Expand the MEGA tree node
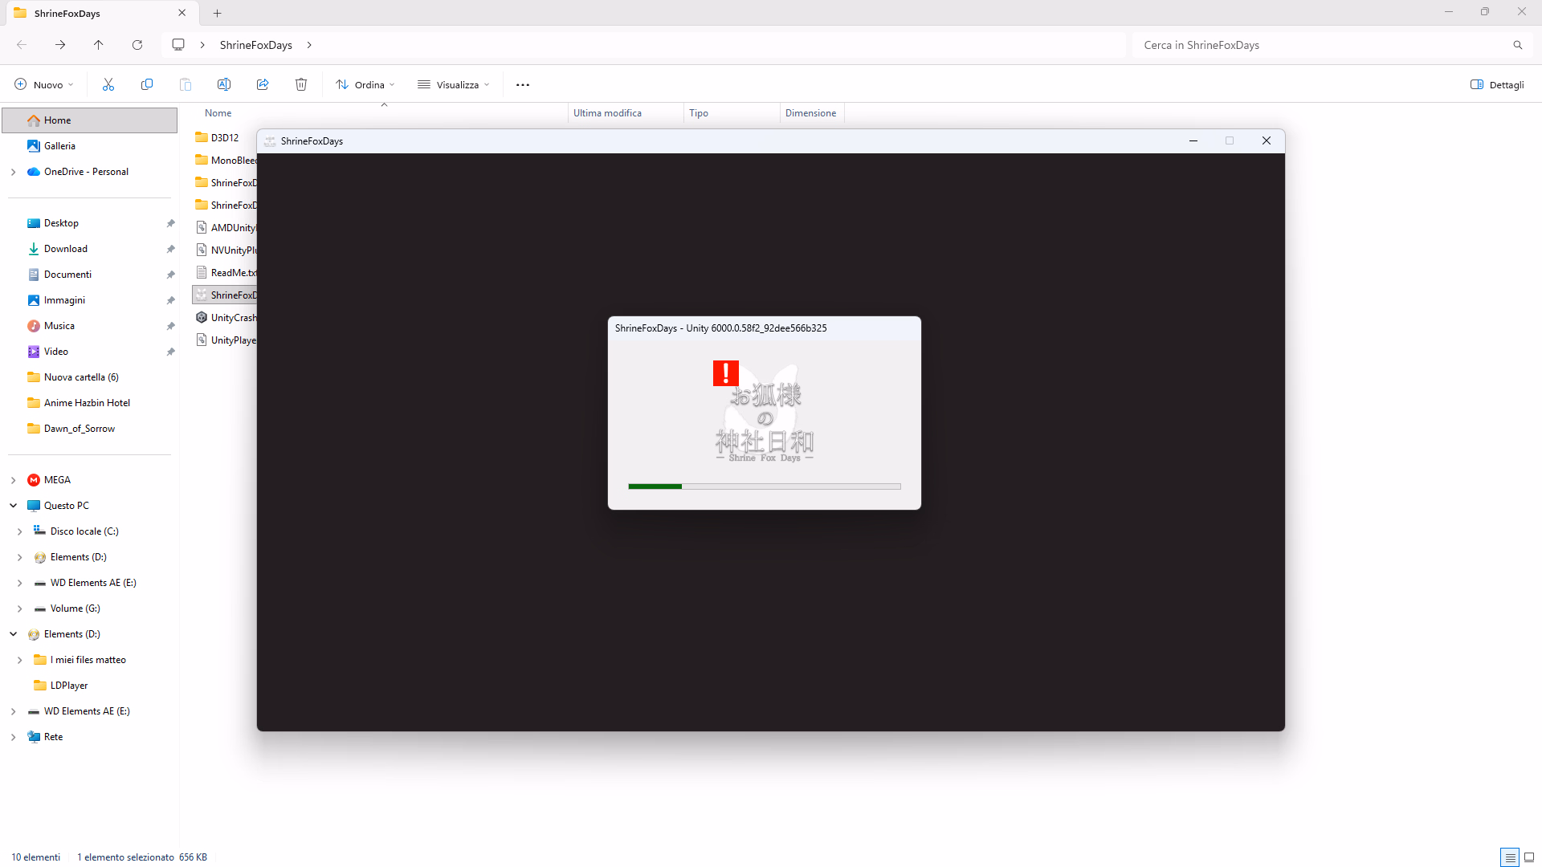 (x=14, y=480)
